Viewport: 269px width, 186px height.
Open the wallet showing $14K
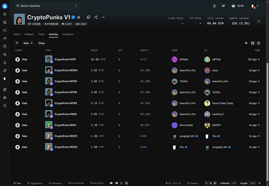click(x=238, y=6)
